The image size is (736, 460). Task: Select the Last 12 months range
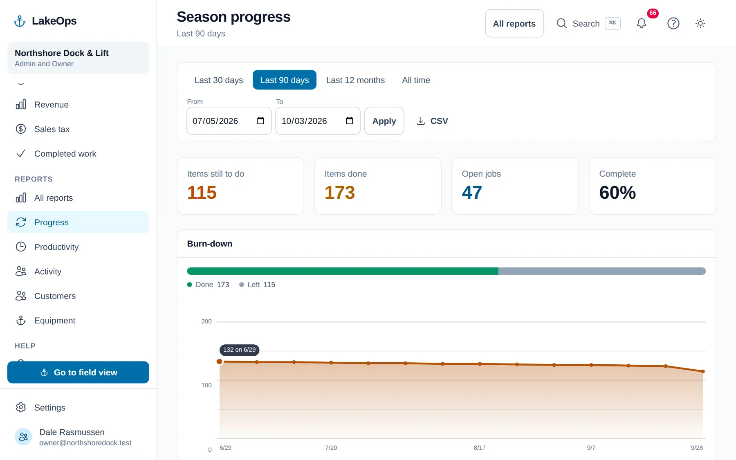click(355, 80)
